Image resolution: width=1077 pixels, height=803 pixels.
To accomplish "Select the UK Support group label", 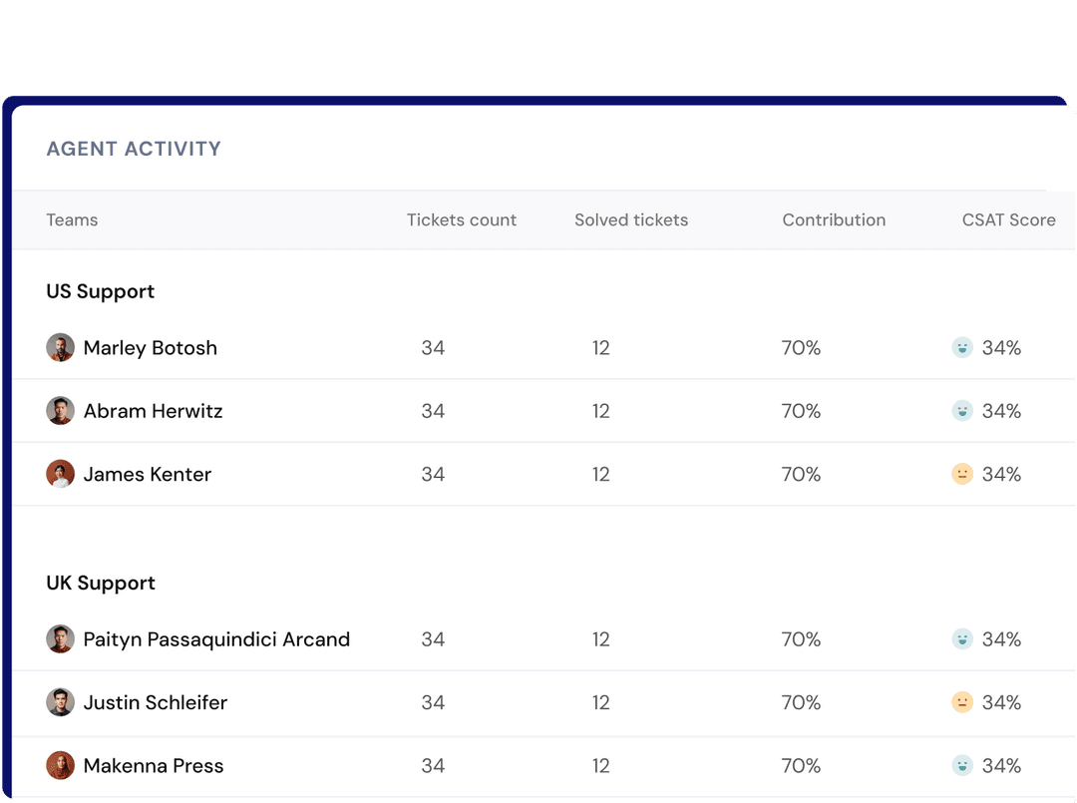I will 100,583.
